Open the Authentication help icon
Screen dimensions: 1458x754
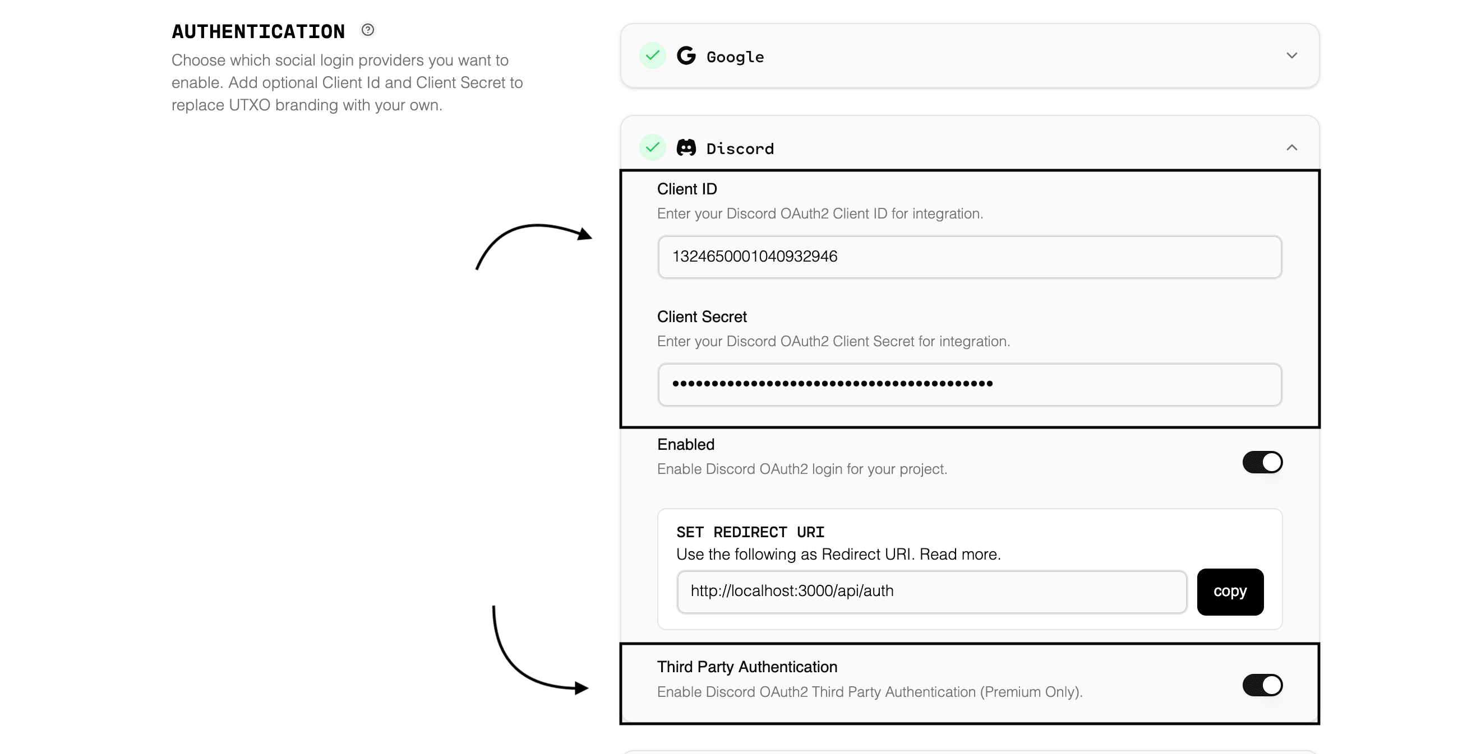(368, 30)
